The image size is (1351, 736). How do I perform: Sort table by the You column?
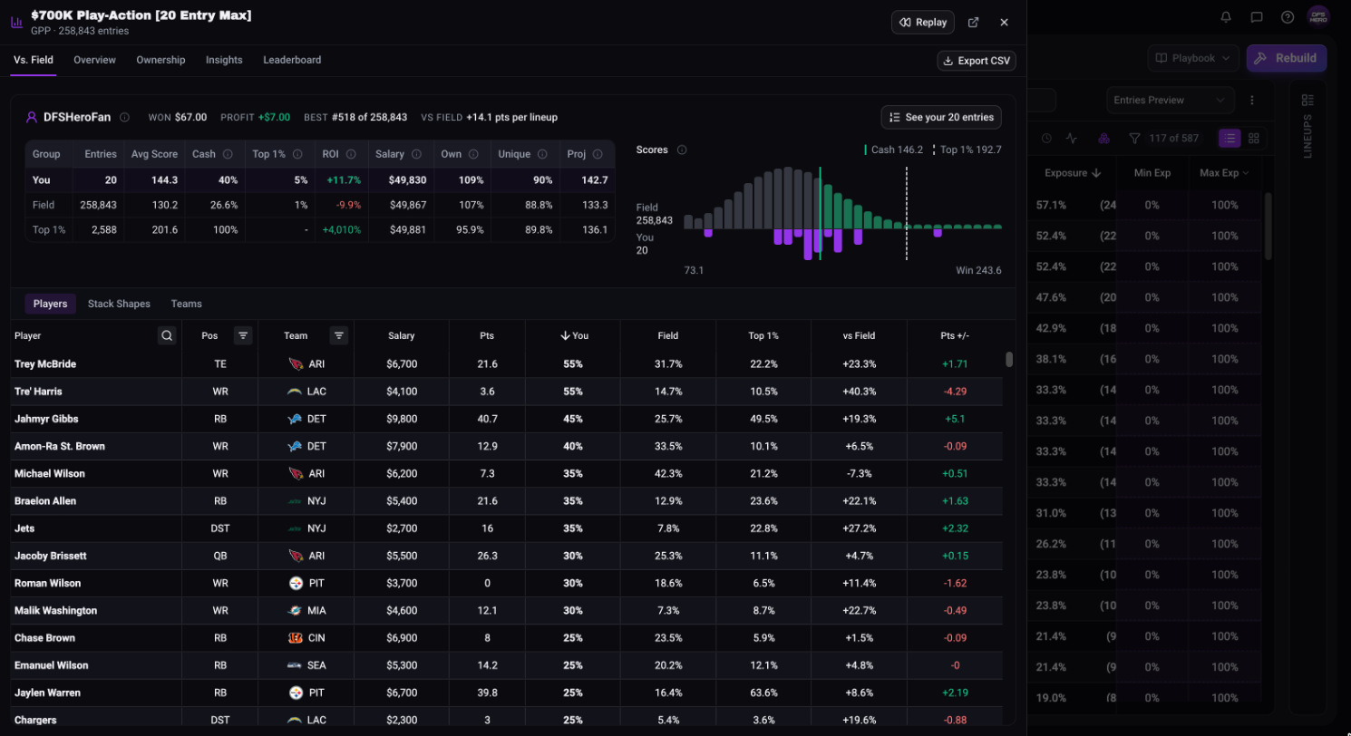click(573, 335)
